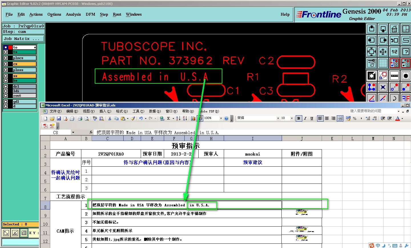Open the Excel 数据 (Data) menu
This screenshot has width=411, height=248.
click(155, 111)
